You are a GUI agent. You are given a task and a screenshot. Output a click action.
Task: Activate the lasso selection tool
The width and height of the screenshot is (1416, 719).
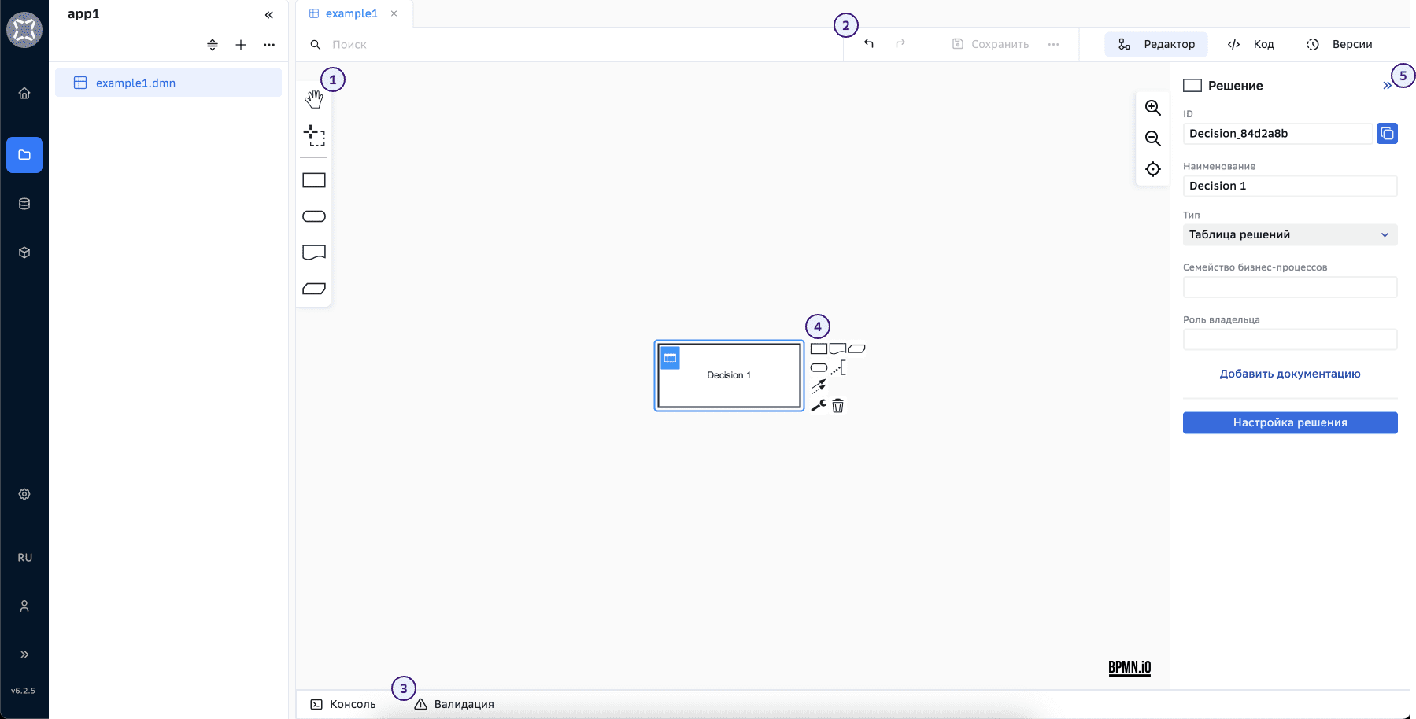[314, 135]
